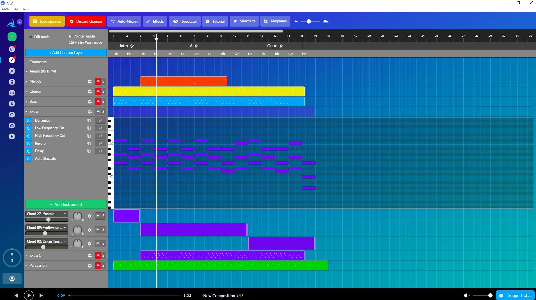Disable Auto Staccato power toggle
The width and height of the screenshot is (536, 300).
pyautogui.click(x=29, y=158)
